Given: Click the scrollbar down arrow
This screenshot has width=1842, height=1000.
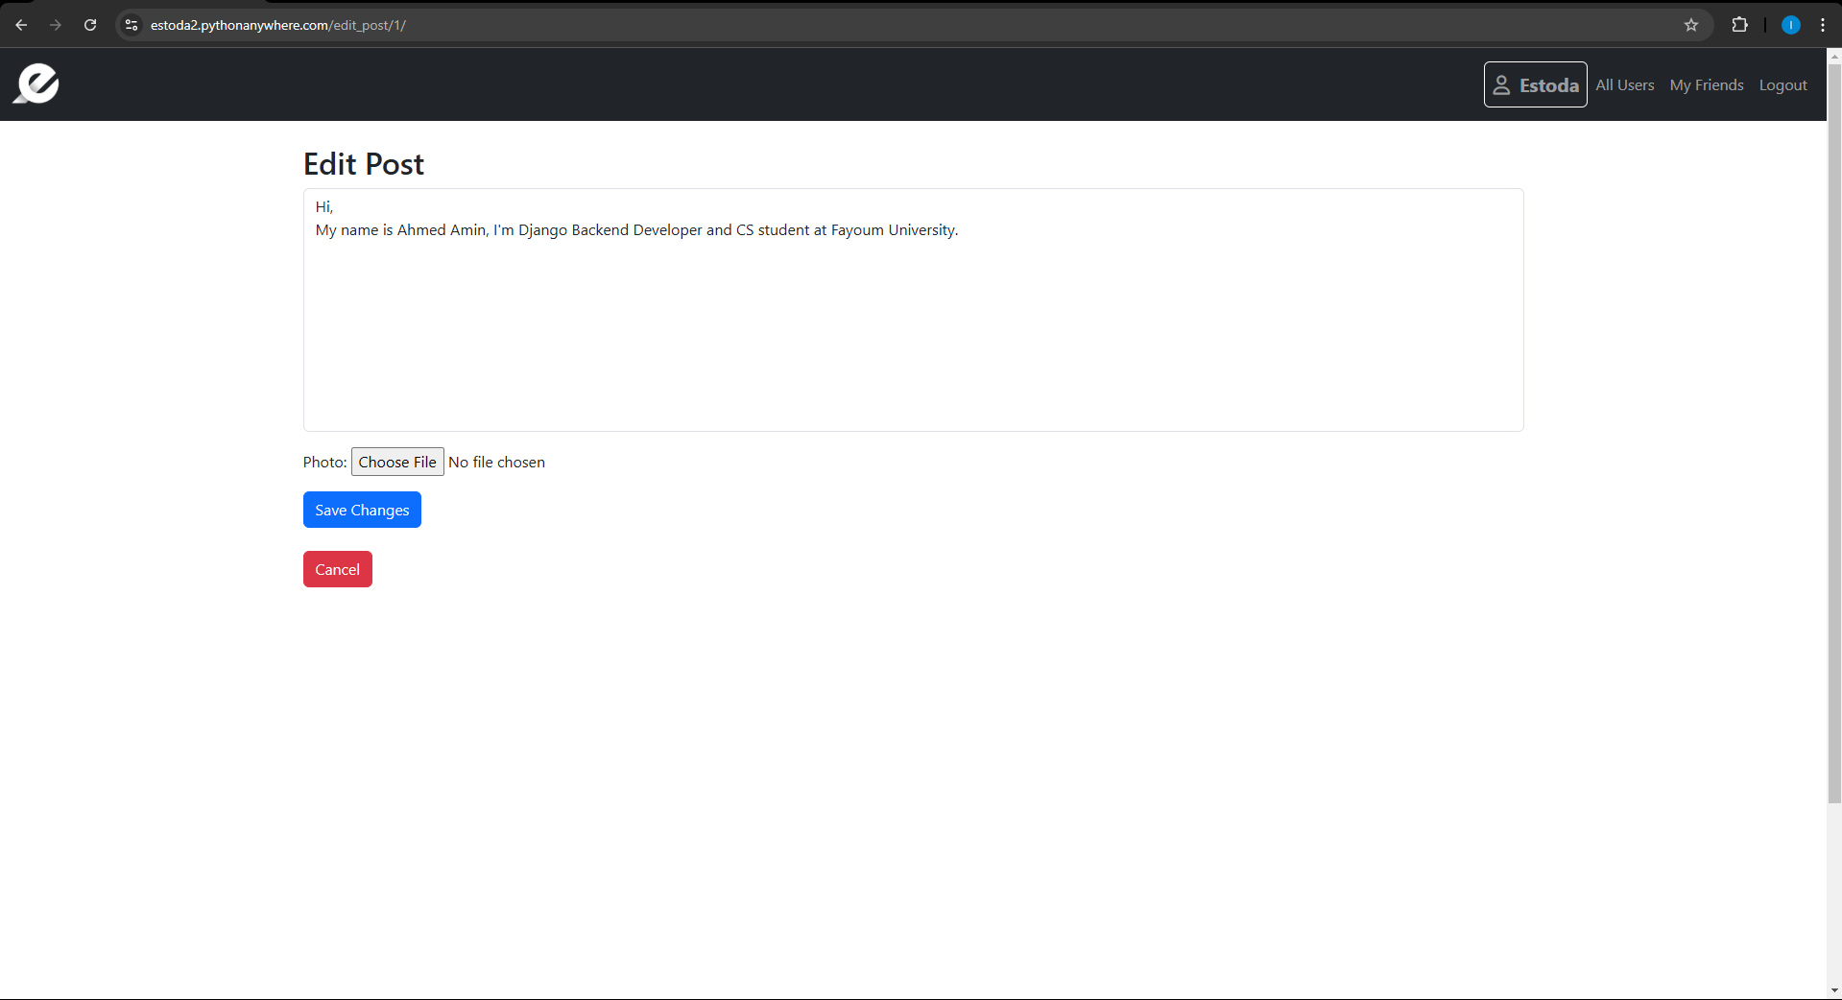Looking at the screenshot, I should (x=1833, y=990).
